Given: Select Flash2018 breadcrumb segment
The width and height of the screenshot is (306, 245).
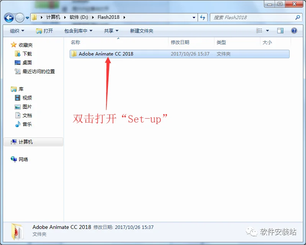Looking at the screenshot, I should (x=108, y=17).
